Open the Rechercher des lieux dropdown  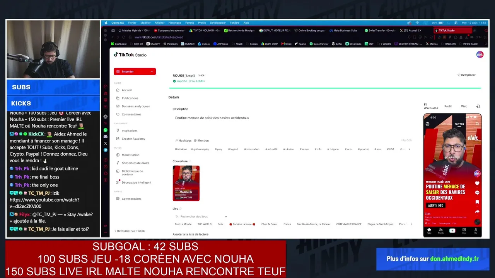[x=201, y=217]
